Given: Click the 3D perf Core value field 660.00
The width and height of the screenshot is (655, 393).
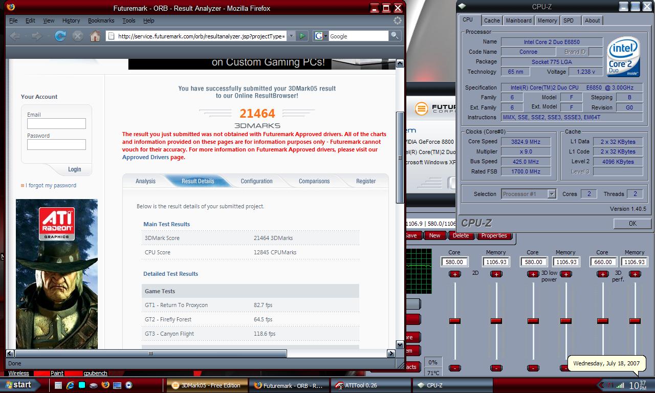Looking at the screenshot, I should 602,262.
